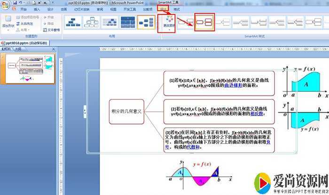This screenshot has width=329, height=195.
Task: Open the 插入 (Insert) ribbon tab
Action: point(37,9)
